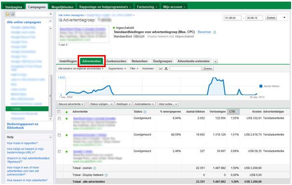Screen dimensions: 292x185
Task: Open more-tabs dropdown after Advertentie-extensies
Action: click(x=215, y=61)
